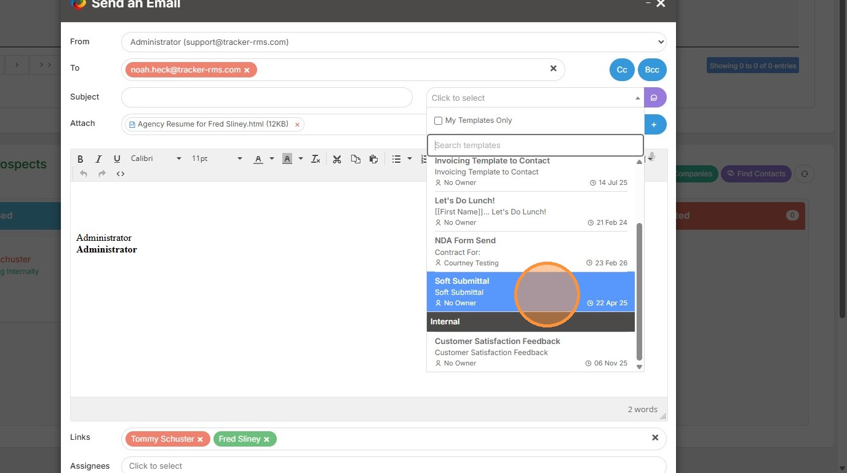847x473 pixels.
Task: Click the editor resize handle corner
Action: coord(663,416)
